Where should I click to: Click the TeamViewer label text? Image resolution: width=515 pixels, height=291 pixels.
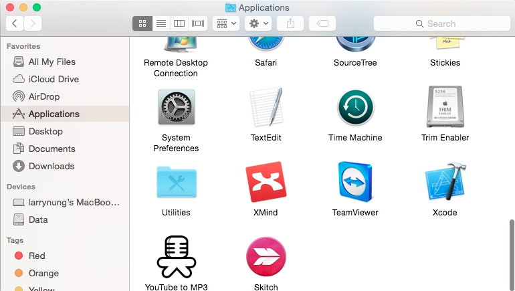pyautogui.click(x=355, y=213)
